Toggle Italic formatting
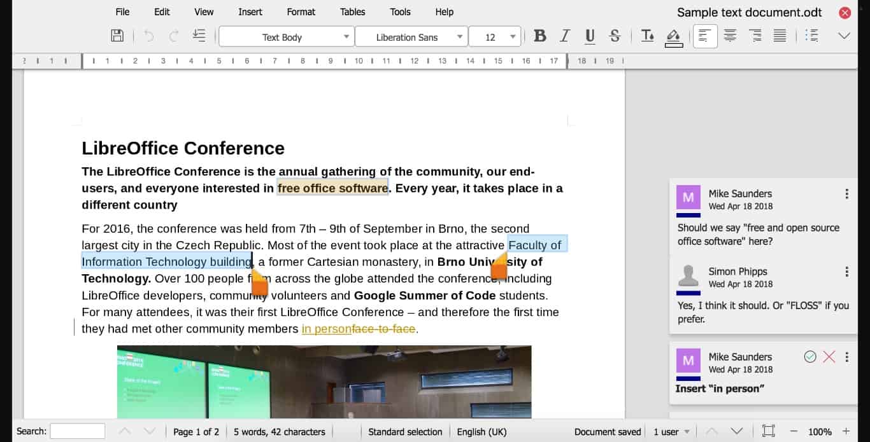Image resolution: width=870 pixels, height=442 pixels. (564, 36)
